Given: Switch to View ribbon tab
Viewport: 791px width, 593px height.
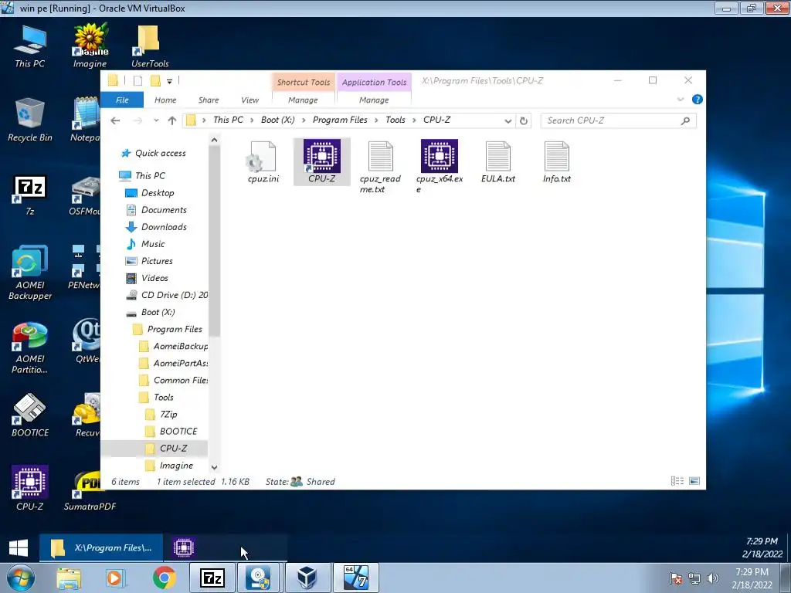Looking at the screenshot, I should click(x=250, y=100).
